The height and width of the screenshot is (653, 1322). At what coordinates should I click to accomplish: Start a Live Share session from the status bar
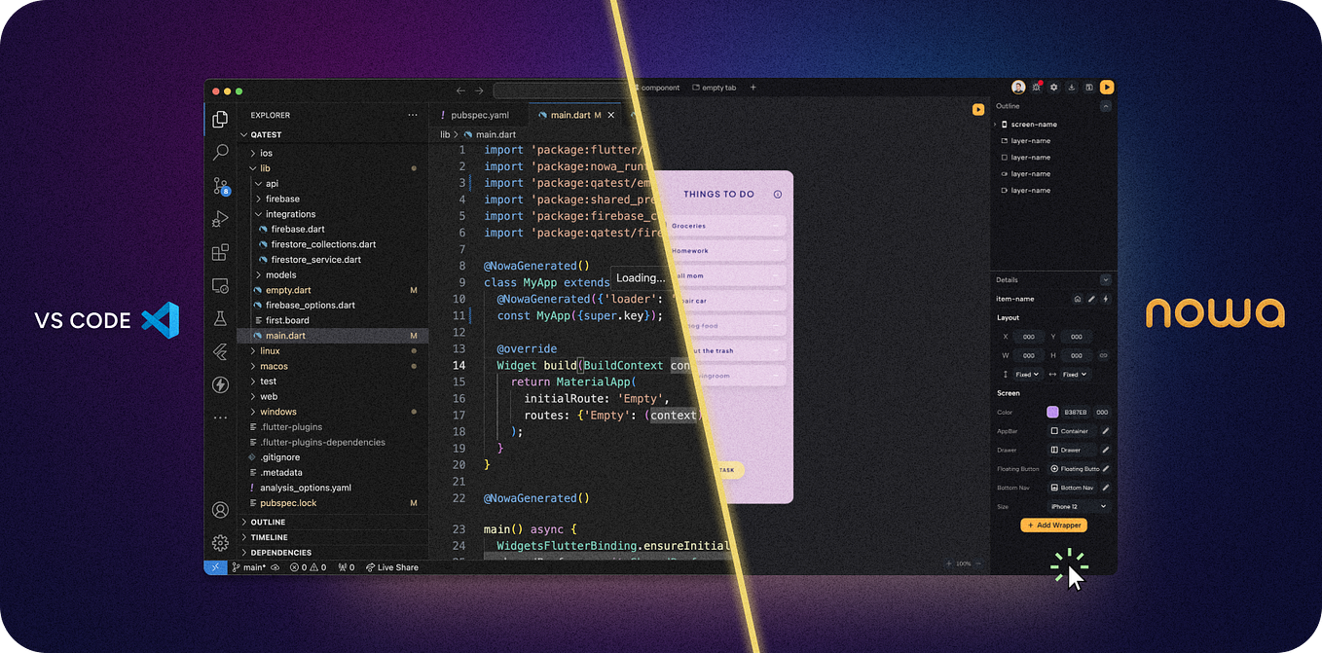click(392, 566)
